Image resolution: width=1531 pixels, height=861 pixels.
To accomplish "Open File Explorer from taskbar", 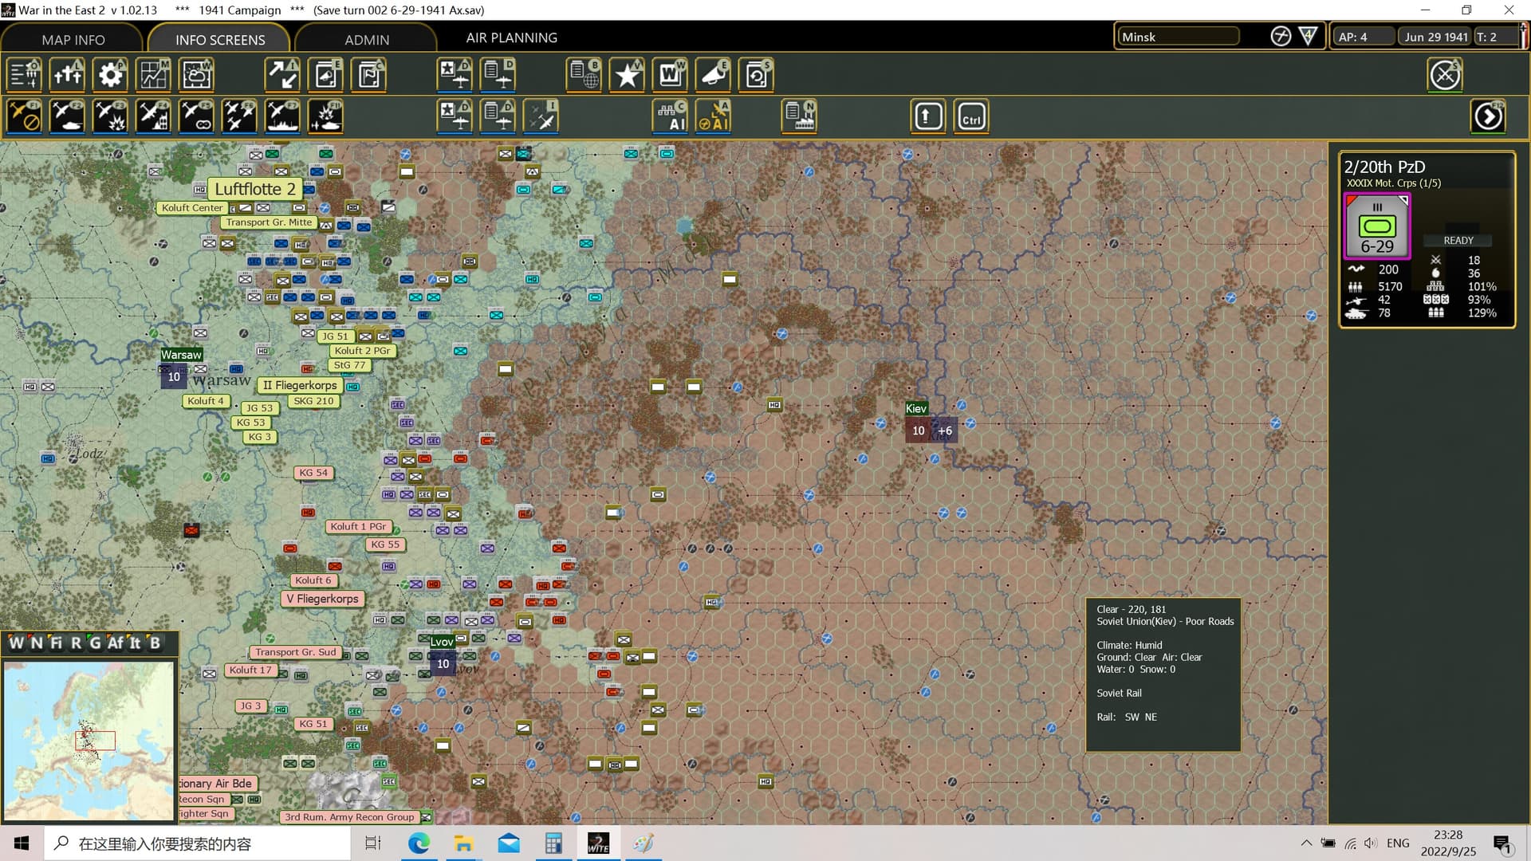I will coord(463,843).
